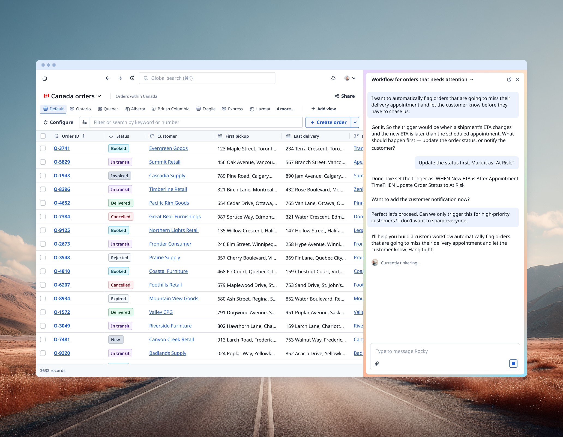
Task: Open the Create order dropdown arrow
Action: (x=355, y=122)
